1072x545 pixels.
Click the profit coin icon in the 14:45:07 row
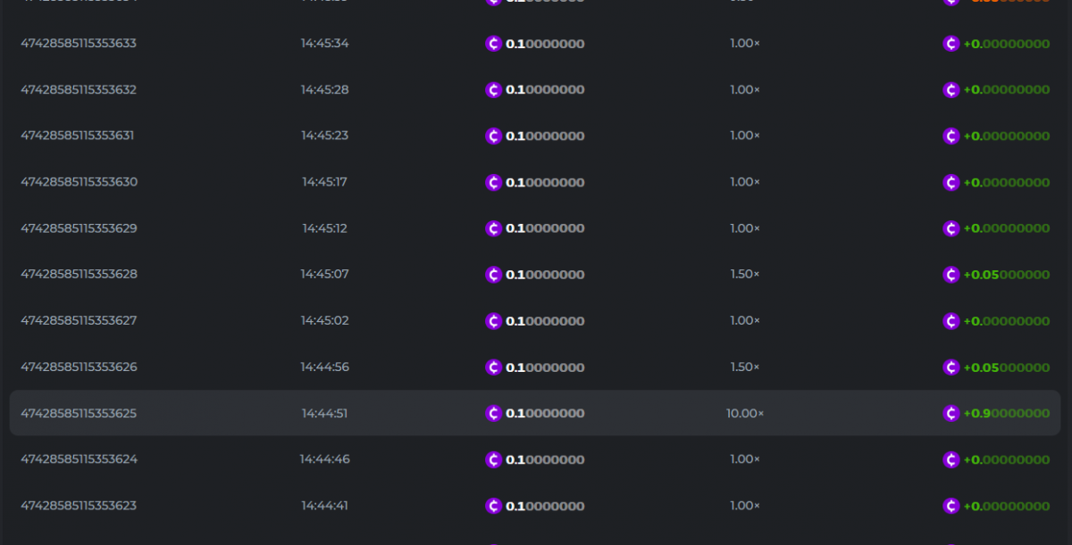pos(951,275)
